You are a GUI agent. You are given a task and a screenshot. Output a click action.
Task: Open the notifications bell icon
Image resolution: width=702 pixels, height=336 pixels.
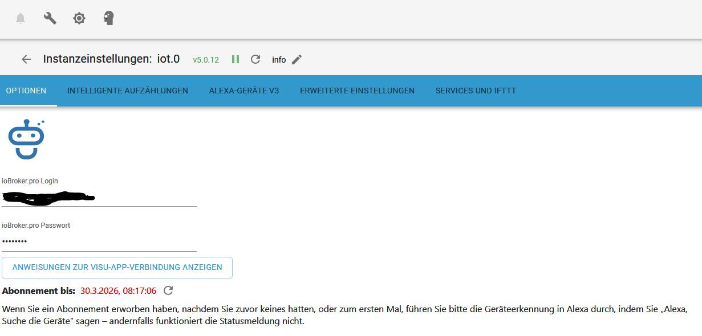click(21, 18)
